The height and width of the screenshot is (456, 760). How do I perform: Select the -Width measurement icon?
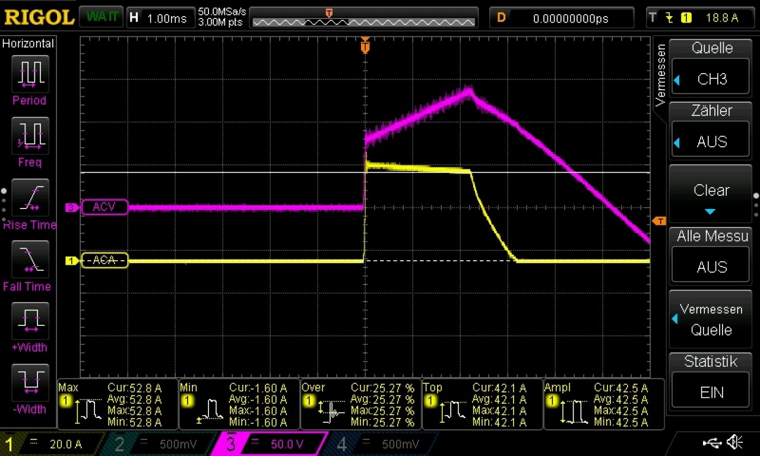pos(30,382)
